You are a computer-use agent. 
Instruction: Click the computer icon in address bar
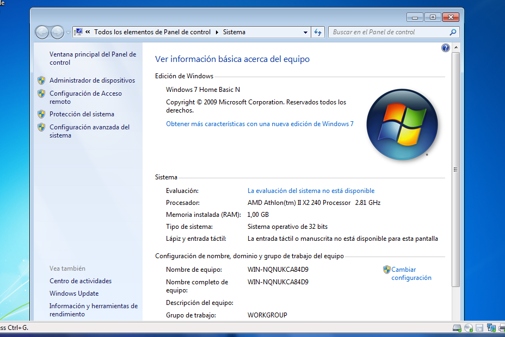coord(78,32)
